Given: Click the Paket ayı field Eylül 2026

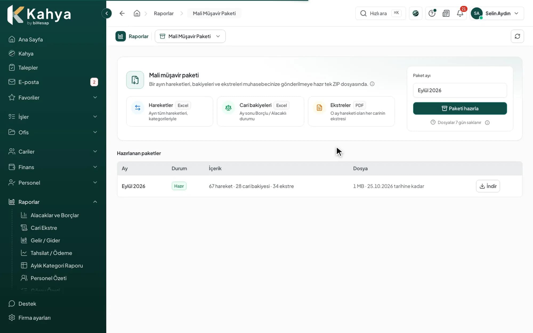Looking at the screenshot, I should tap(460, 90).
